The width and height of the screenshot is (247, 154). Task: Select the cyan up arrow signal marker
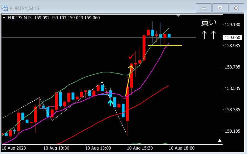click(x=110, y=103)
